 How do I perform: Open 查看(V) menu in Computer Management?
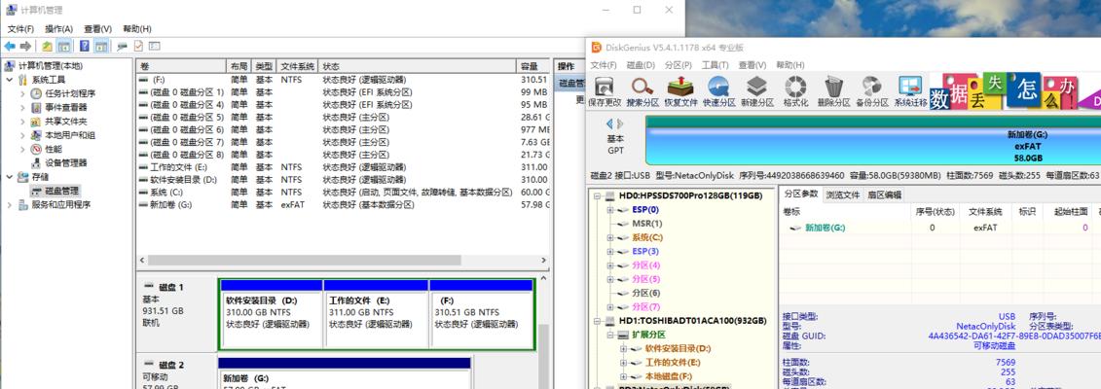(97, 29)
